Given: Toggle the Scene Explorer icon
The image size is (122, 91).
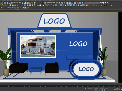Looking at the screenshot, I should click(x=62, y=3).
